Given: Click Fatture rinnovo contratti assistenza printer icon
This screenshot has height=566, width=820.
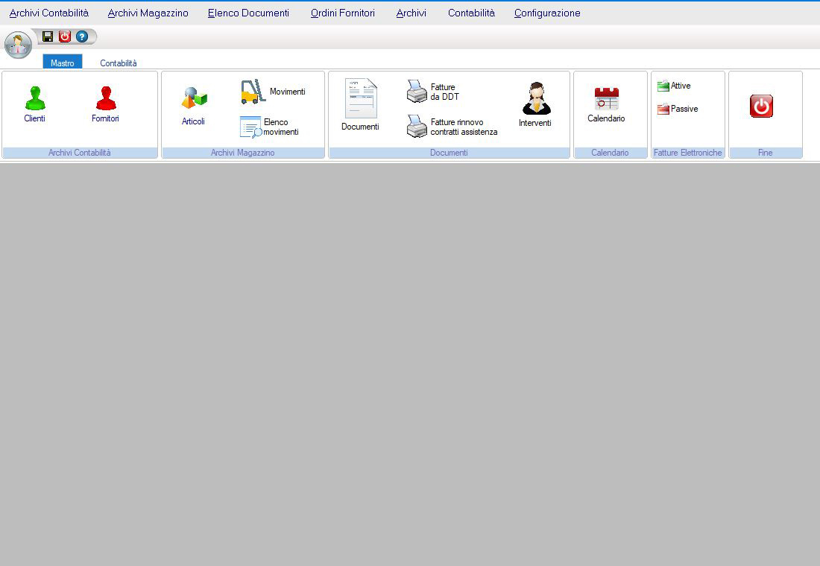Looking at the screenshot, I should point(417,126).
